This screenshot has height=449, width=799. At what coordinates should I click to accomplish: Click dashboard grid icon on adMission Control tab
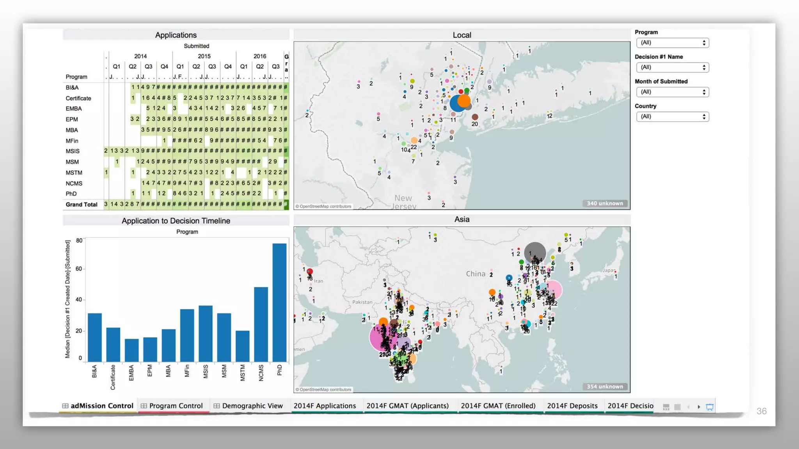coord(65,406)
